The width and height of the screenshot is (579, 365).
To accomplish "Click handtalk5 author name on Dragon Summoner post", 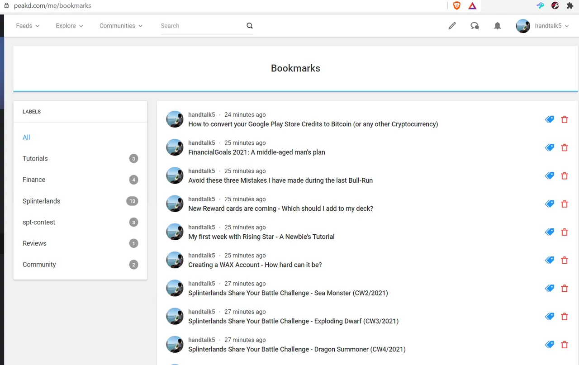I will (202, 340).
